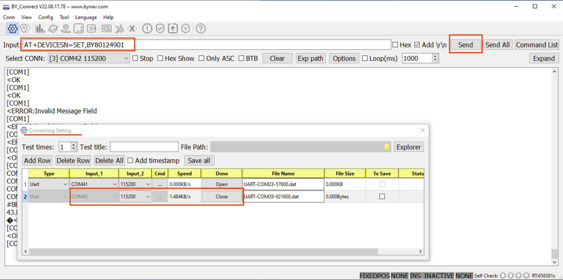Click the exclamation octagon toolbar icon
Viewport: 563px width, 280px height.
tap(147, 28)
